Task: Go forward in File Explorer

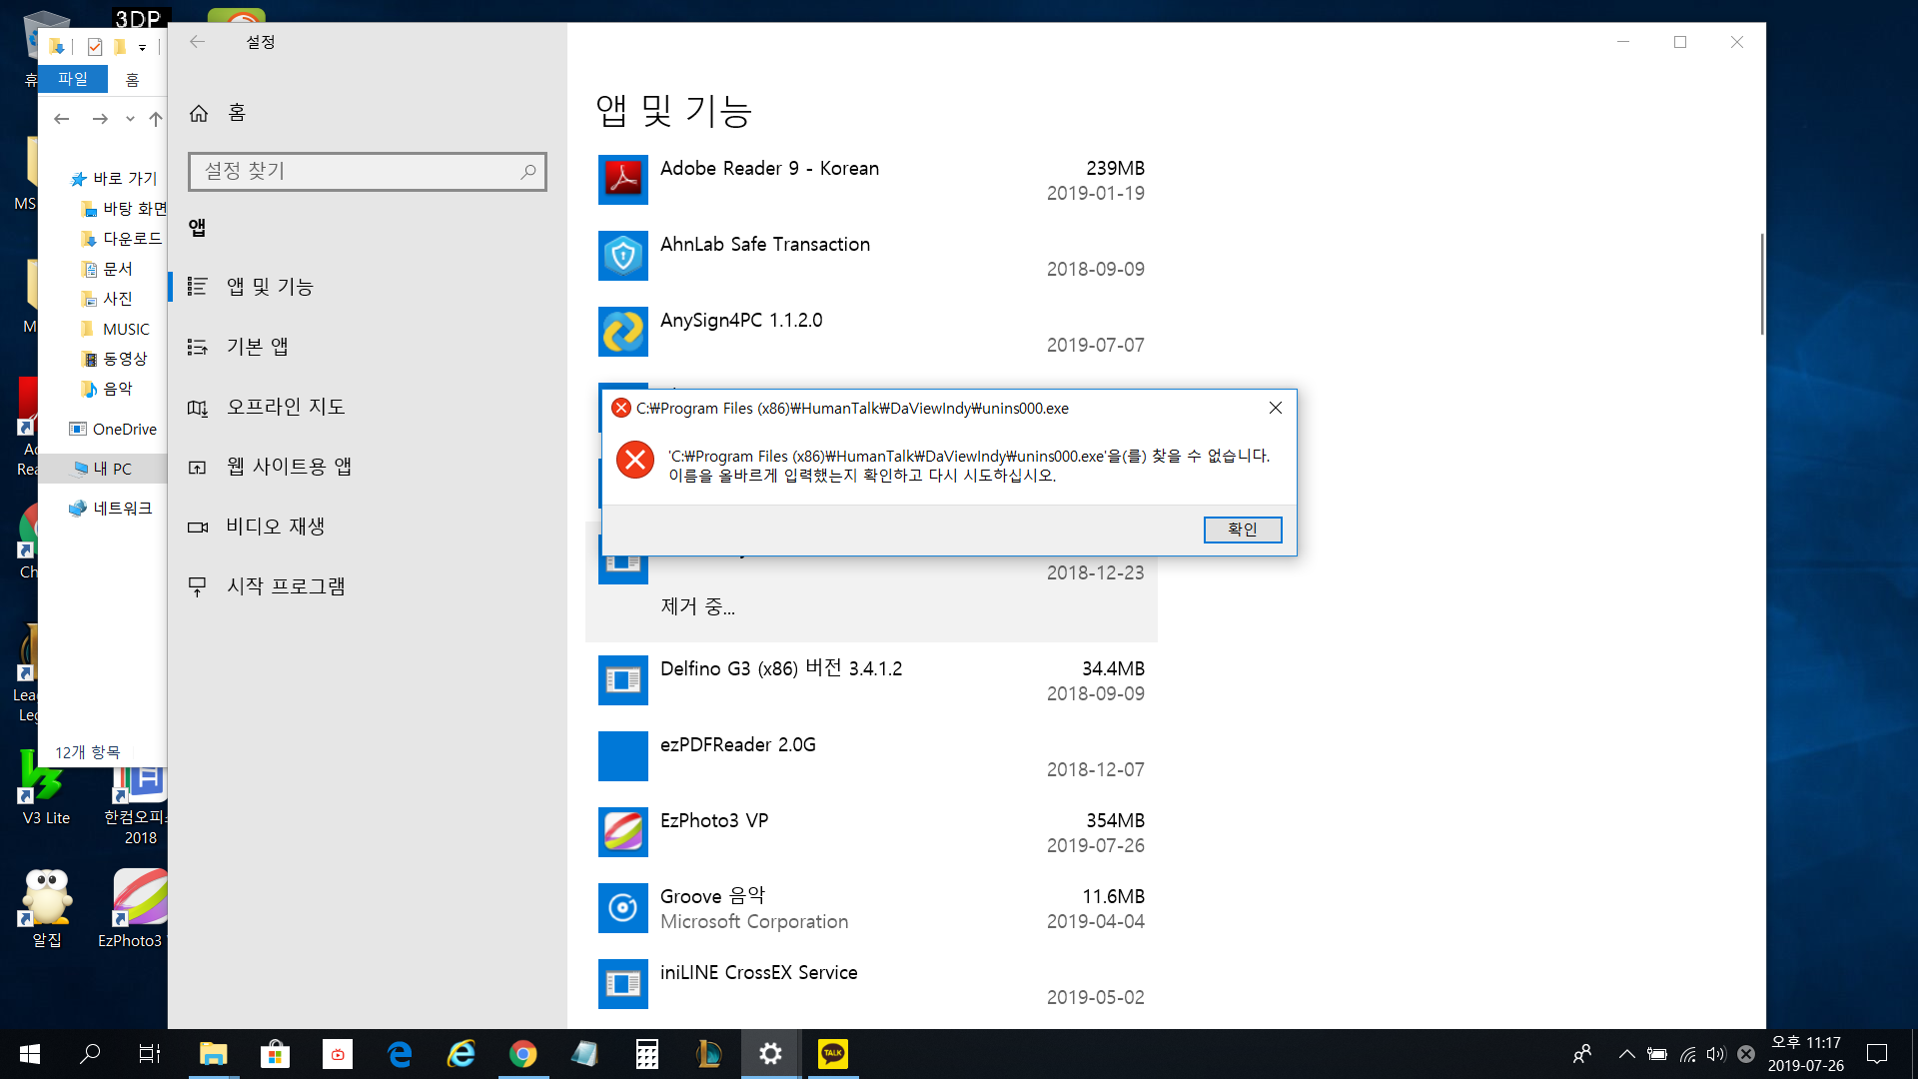Action: pos(100,119)
